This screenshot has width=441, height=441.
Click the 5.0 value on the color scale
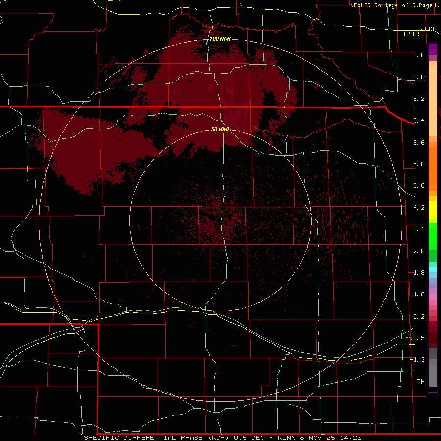[x=419, y=186]
